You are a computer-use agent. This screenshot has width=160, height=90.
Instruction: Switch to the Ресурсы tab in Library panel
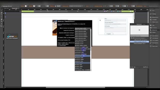tap(144, 24)
